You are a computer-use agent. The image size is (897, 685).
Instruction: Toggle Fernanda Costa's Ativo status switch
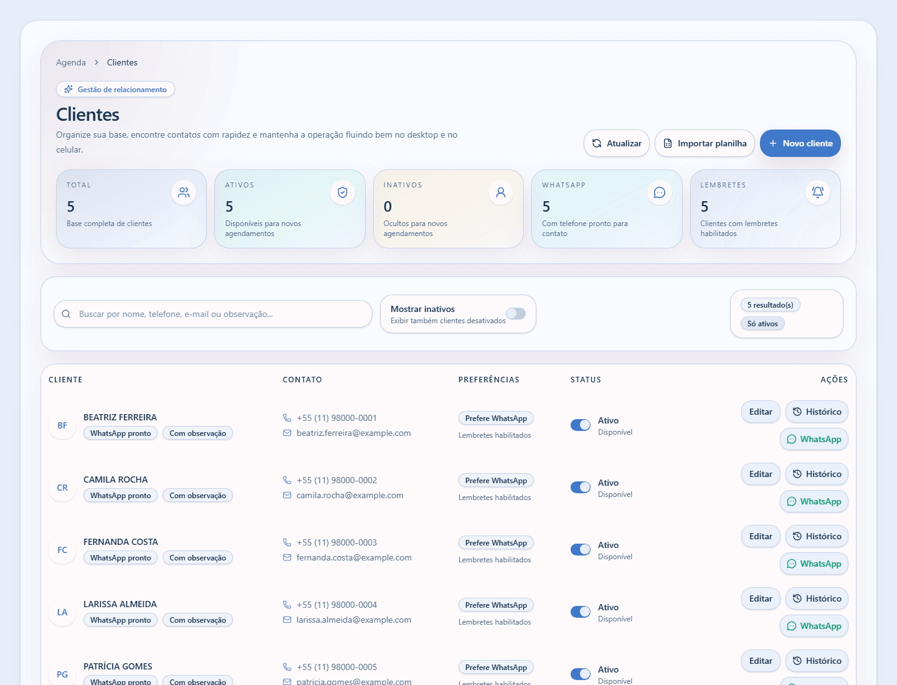(x=581, y=549)
